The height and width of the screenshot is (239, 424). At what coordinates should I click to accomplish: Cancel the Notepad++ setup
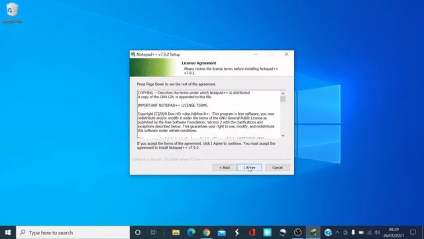tap(278, 167)
